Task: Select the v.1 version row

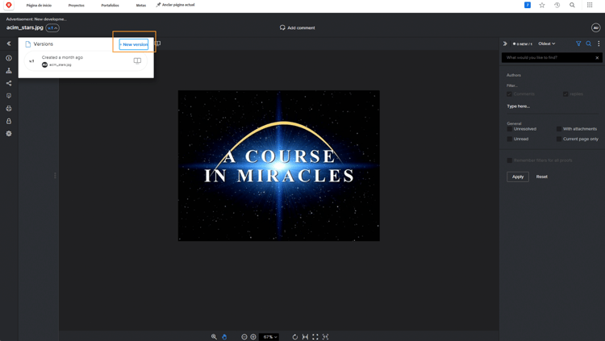Action: coord(86,61)
